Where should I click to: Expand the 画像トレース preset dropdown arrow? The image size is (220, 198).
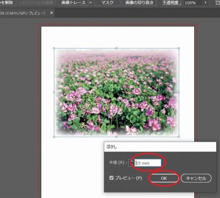(90, 3)
